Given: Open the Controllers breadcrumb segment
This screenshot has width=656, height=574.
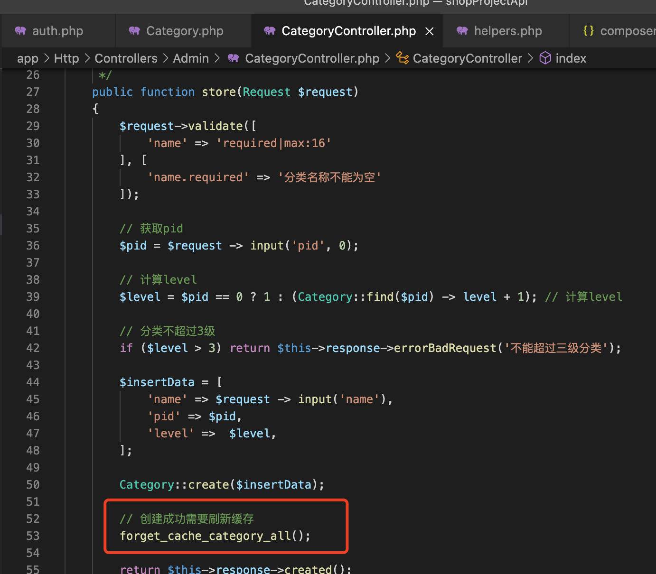Looking at the screenshot, I should coord(126,58).
